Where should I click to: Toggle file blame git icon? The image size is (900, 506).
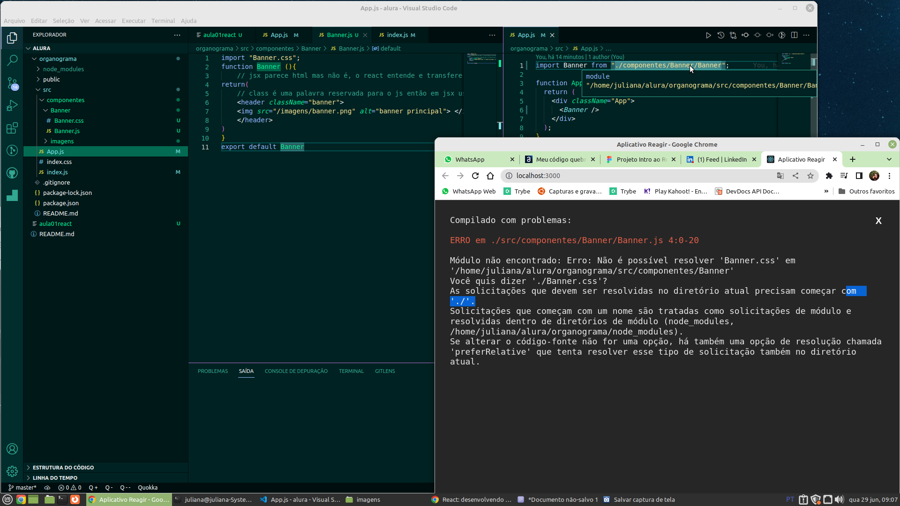click(781, 35)
